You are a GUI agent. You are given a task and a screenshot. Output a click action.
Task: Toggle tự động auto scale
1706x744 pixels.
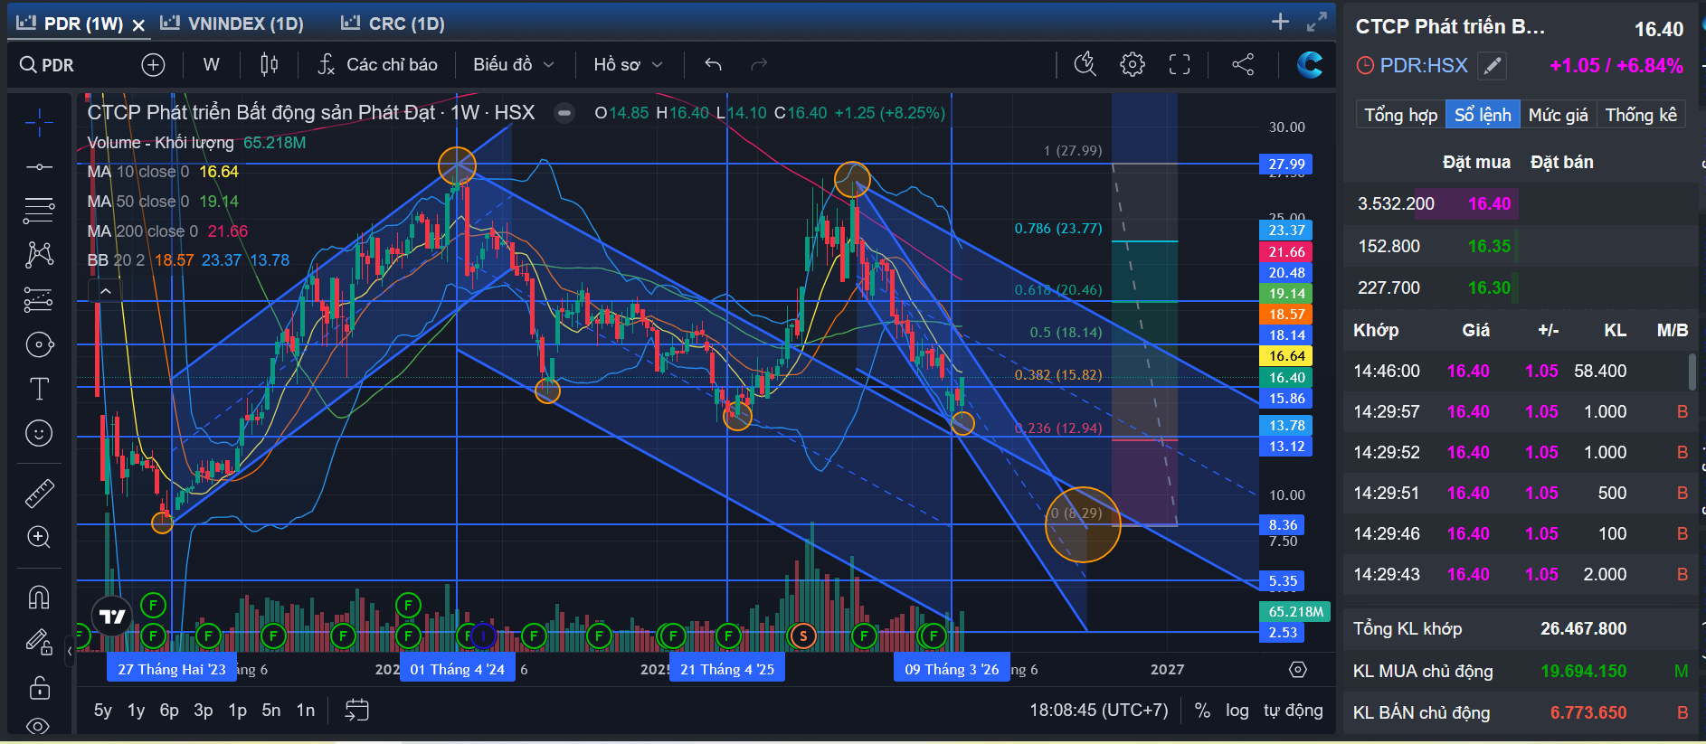[x=1294, y=711]
